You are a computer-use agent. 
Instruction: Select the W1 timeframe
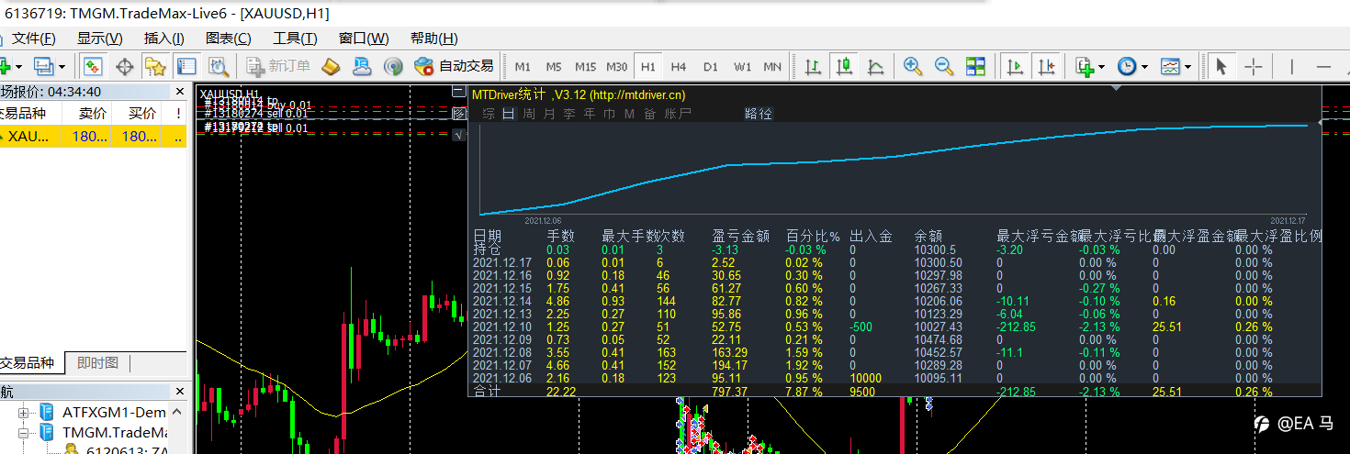742,66
